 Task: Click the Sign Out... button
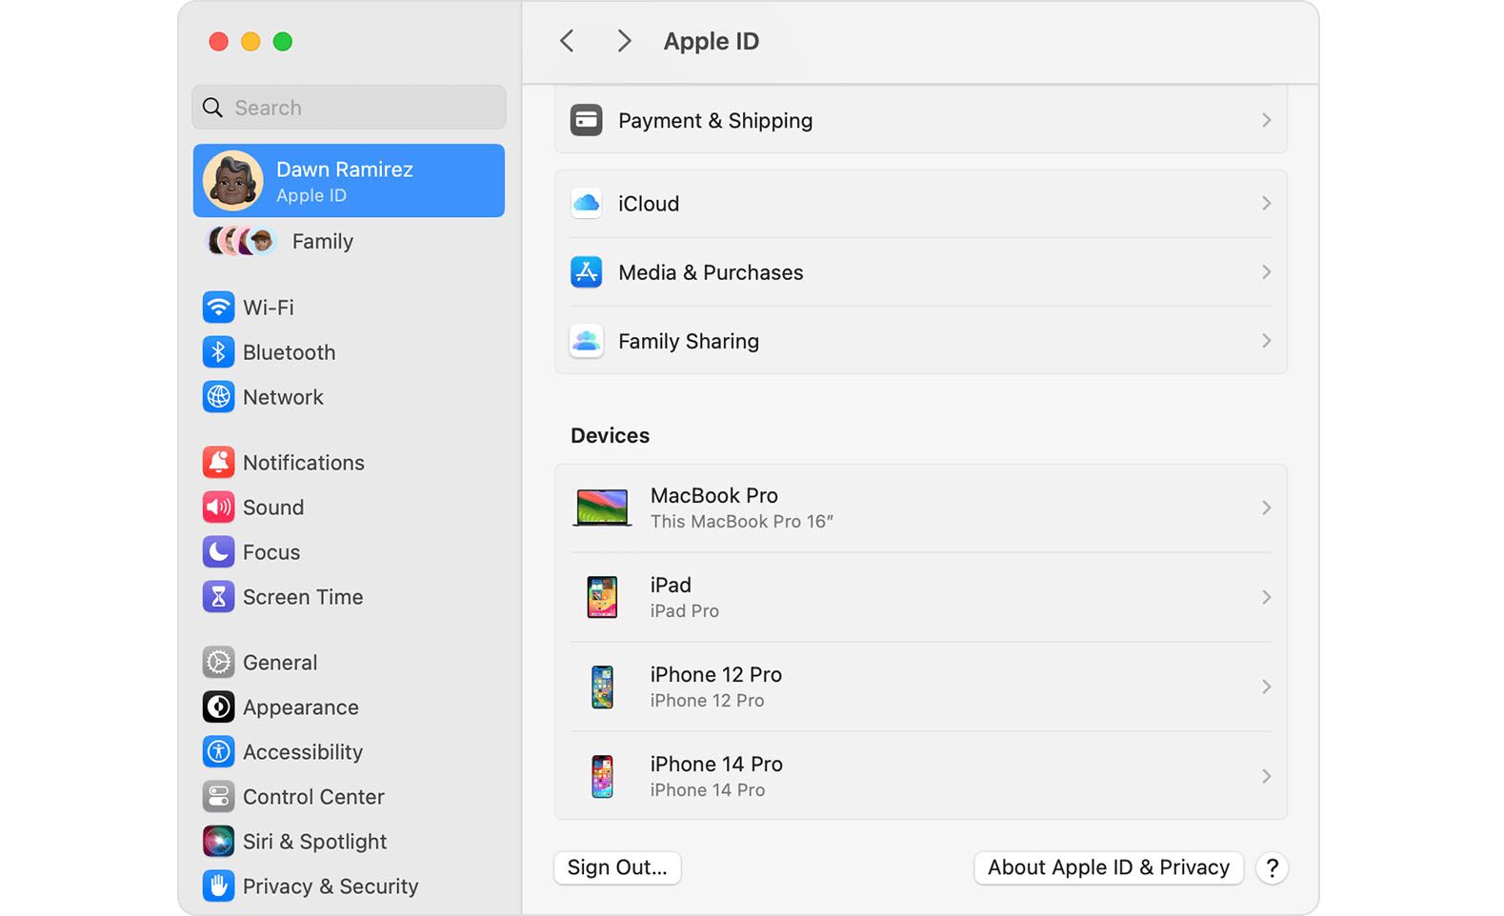pos(617,867)
